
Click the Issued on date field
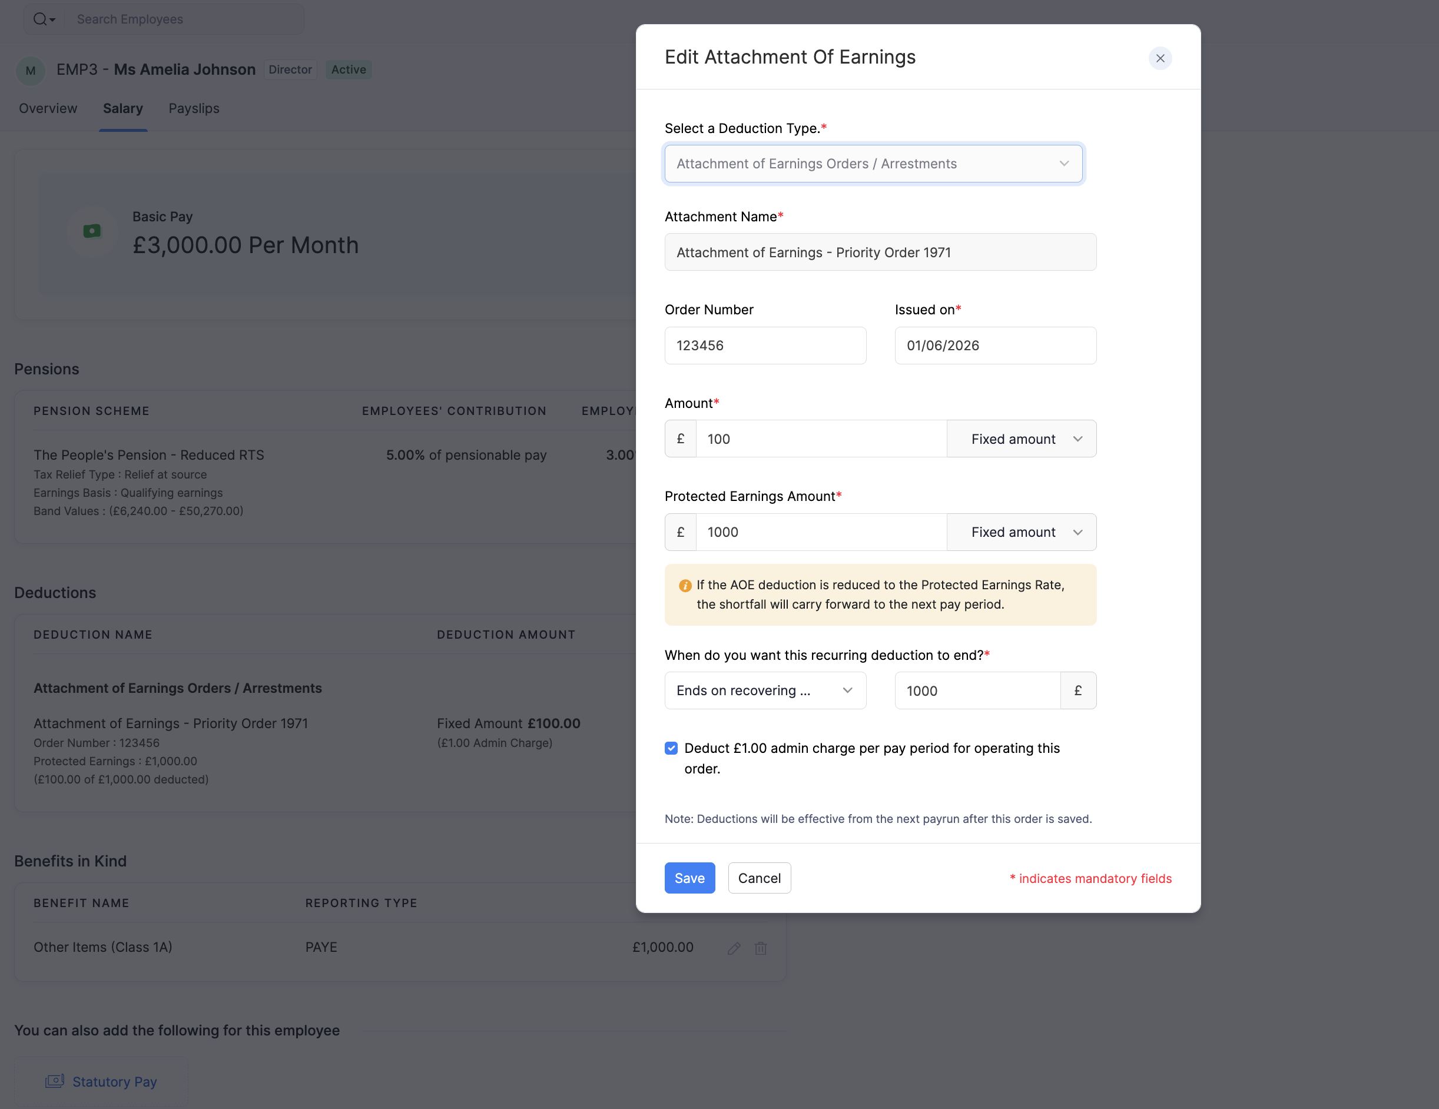click(995, 345)
